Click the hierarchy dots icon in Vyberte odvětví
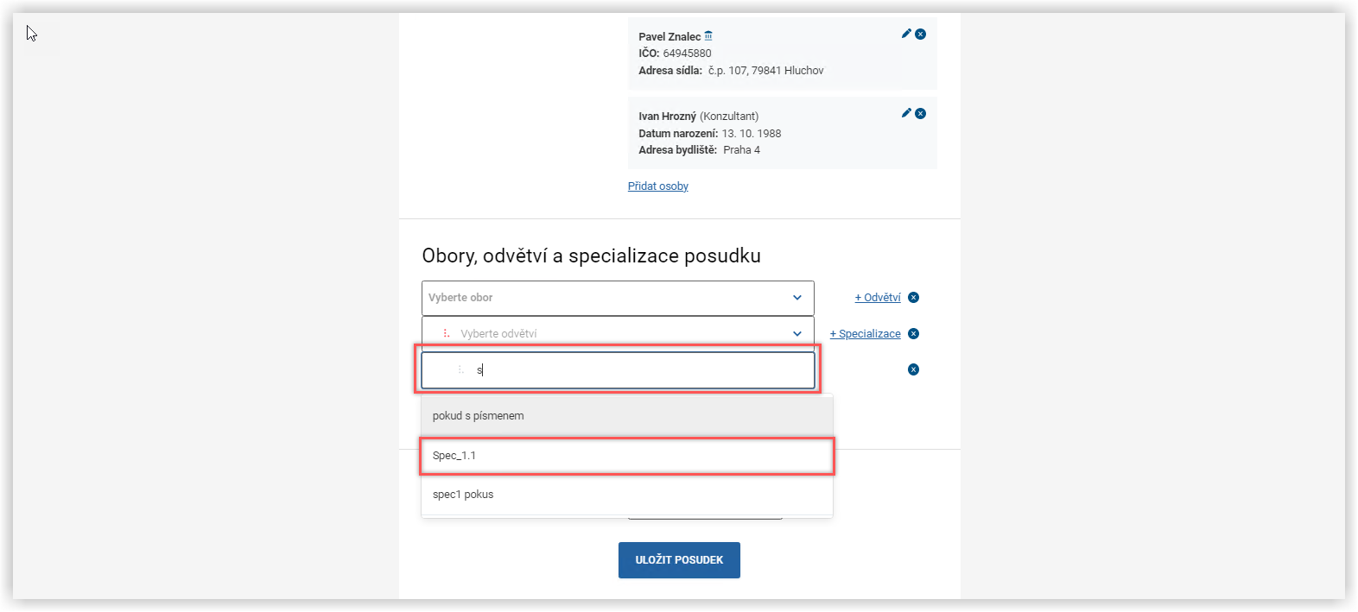Image resolution: width=1358 pixels, height=612 pixels. [446, 333]
